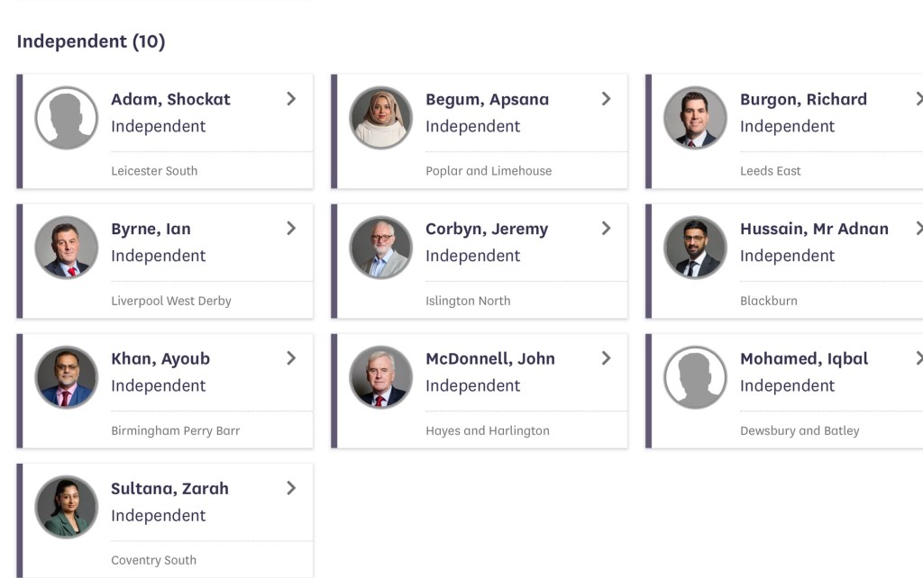The height and width of the screenshot is (578, 923).
Task: Click the portrait thumbnail above Islington North
Action: 380,248
